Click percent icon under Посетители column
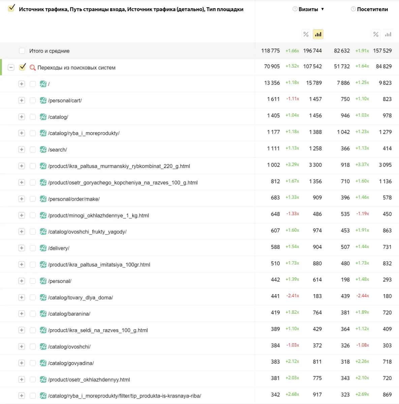Screen dimensions: 399x404 (x=376, y=34)
